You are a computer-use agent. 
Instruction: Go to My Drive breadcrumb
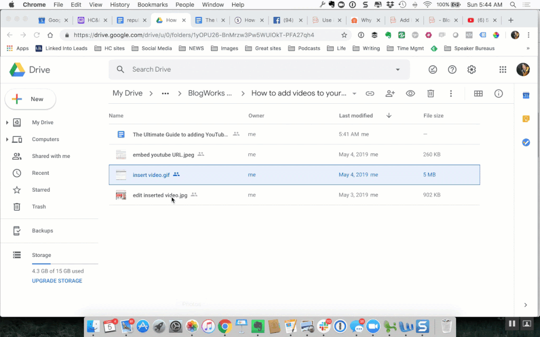(128, 93)
